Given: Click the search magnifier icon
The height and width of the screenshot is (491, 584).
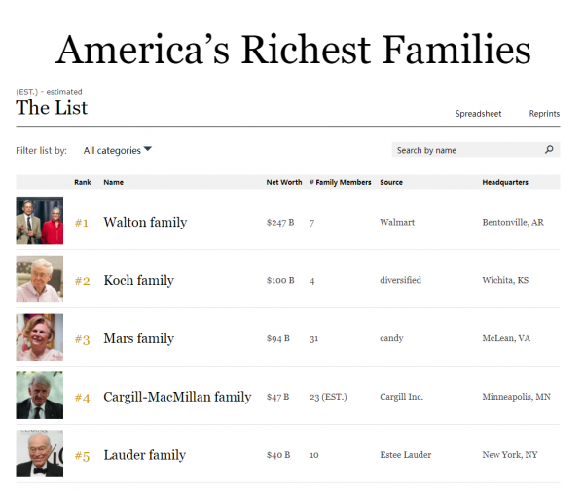Looking at the screenshot, I should (549, 150).
